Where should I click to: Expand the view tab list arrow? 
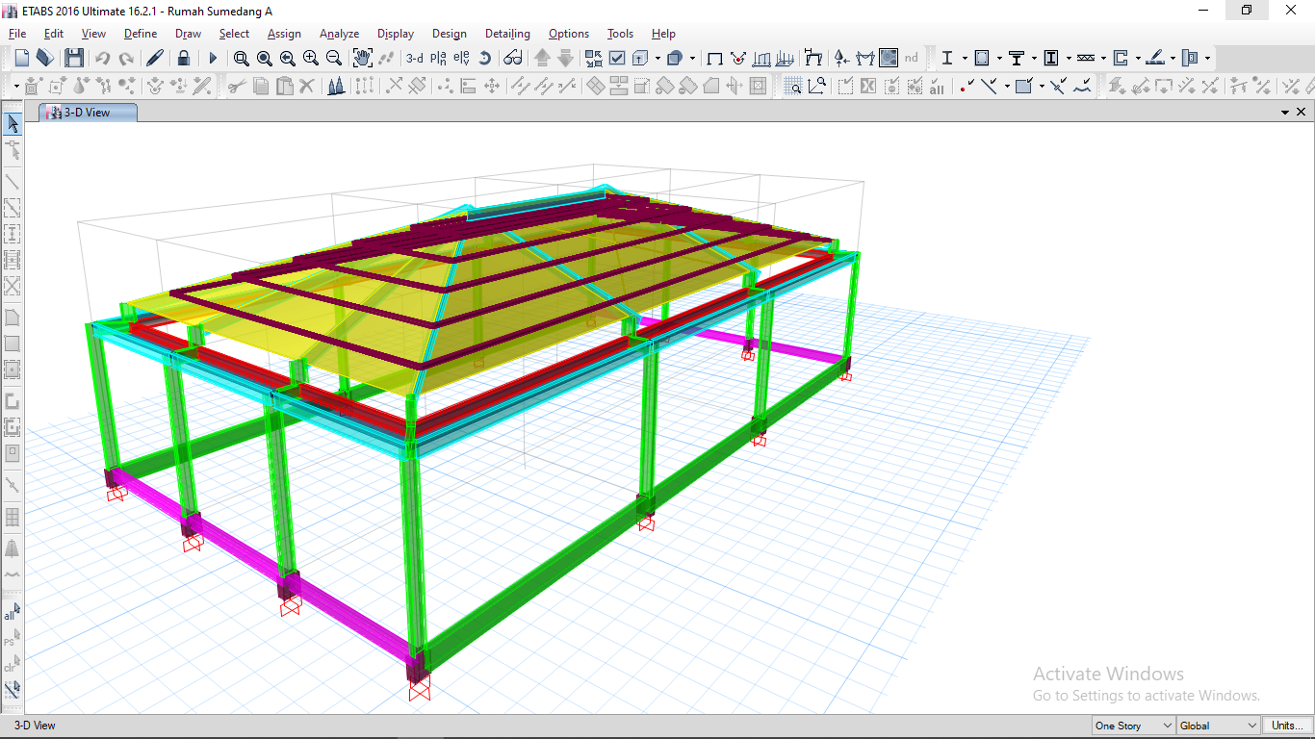[1286, 113]
